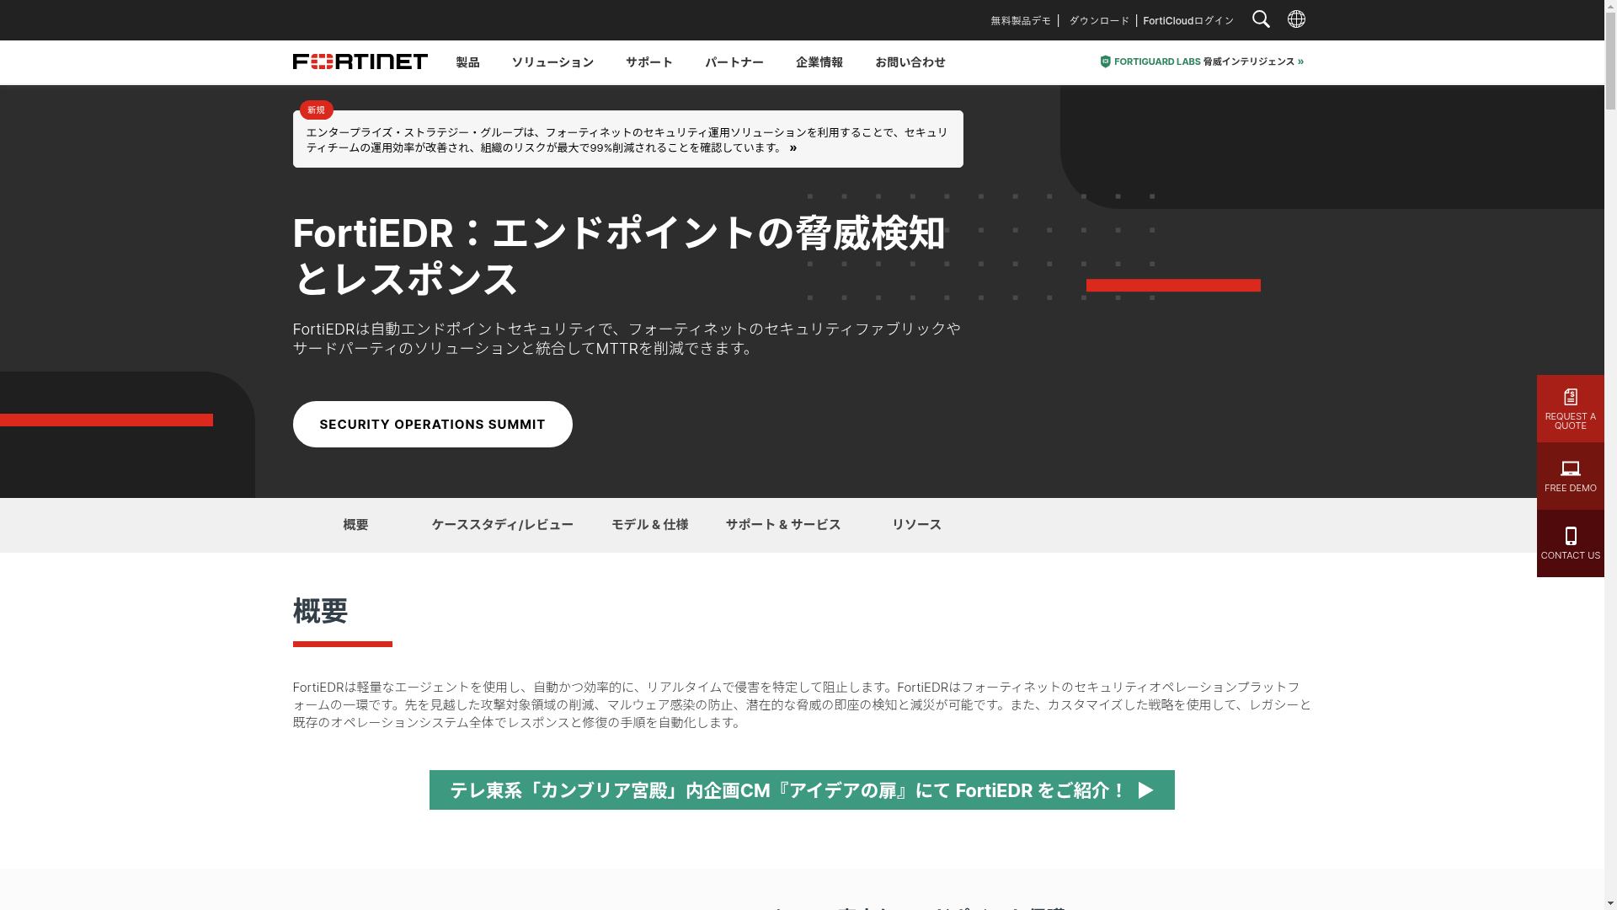Play the green CM banner arrow
Image resolution: width=1617 pixels, height=910 pixels.
[1145, 790]
